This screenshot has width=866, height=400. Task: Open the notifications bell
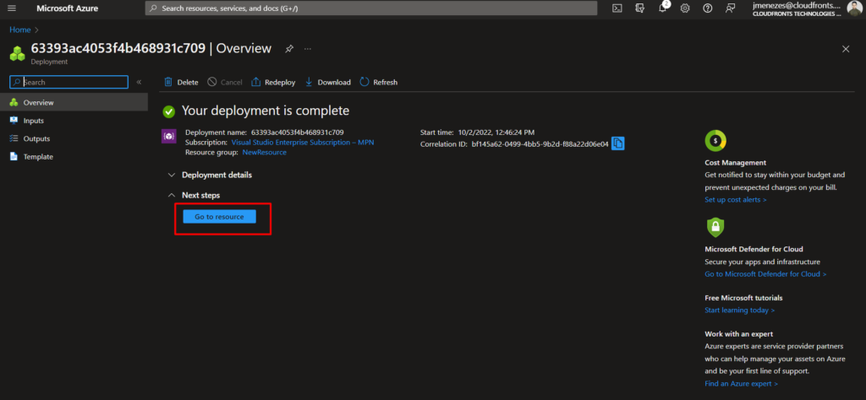click(663, 8)
